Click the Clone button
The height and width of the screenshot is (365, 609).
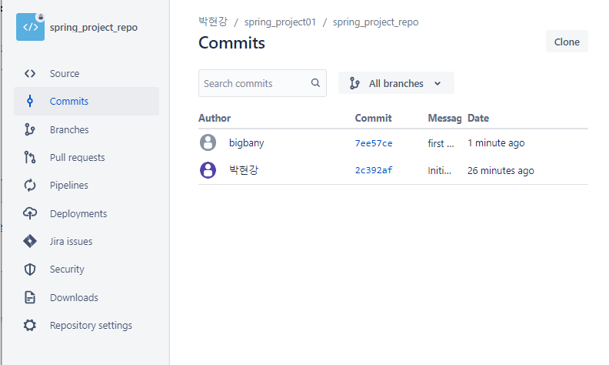point(567,42)
